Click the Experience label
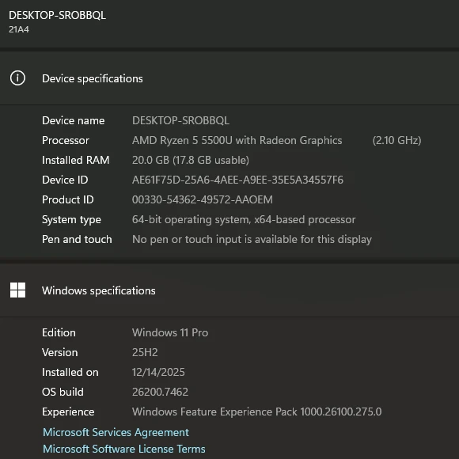Image resolution: width=459 pixels, height=459 pixels. 68,412
